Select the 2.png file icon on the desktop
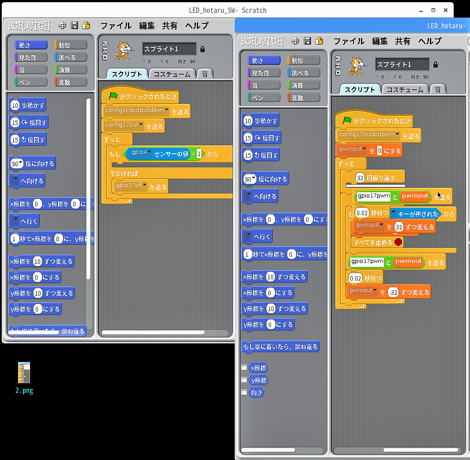Image resolution: width=470 pixels, height=460 pixels. tap(24, 373)
